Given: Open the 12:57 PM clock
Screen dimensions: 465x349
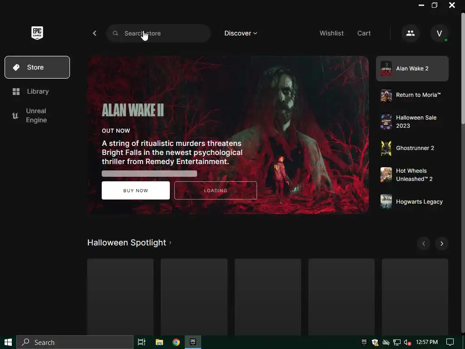Looking at the screenshot, I should click(x=427, y=342).
